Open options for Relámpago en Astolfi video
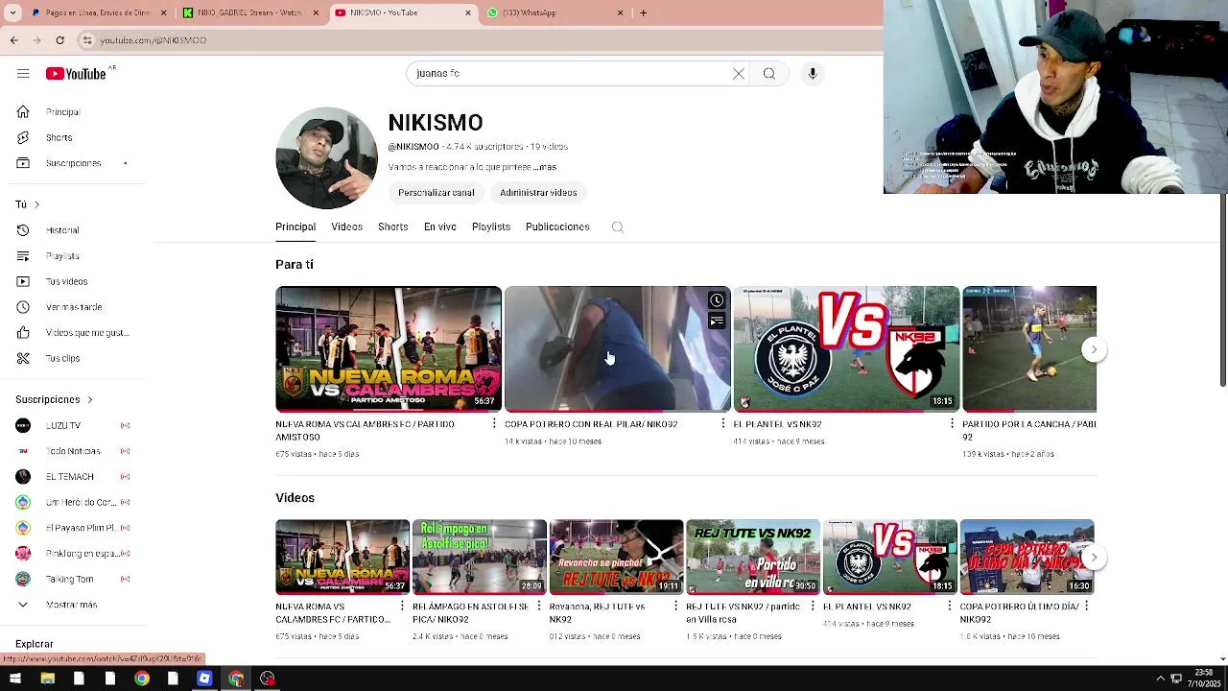 539,607
